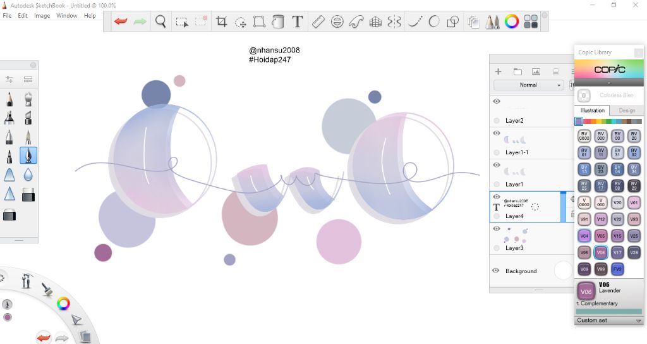Toggle lock circle on Layer3
Image resolution: width=647 pixels, height=344 pixels.
point(497,248)
